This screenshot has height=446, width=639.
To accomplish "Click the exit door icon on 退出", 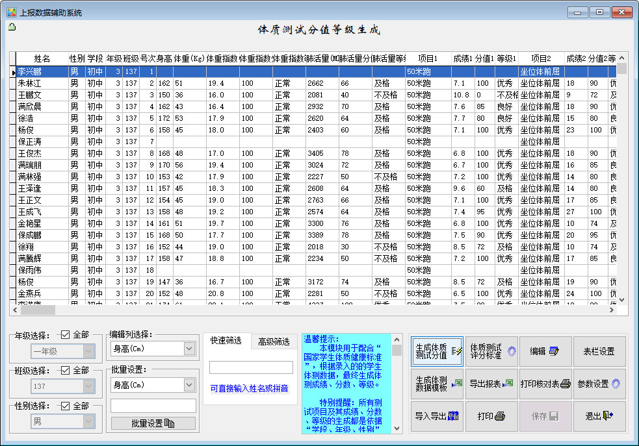I will point(608,416).
